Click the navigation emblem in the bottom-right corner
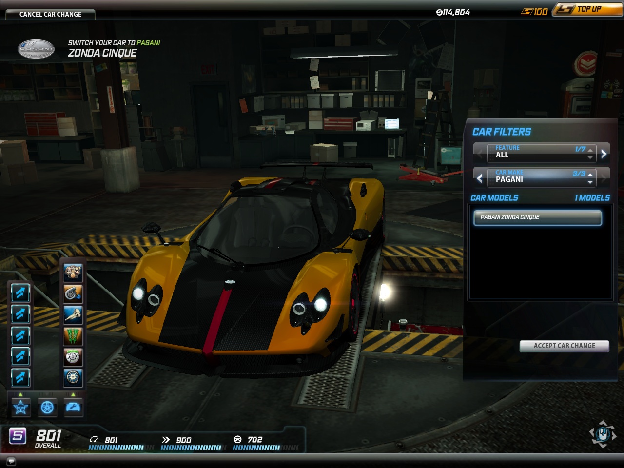This screenshot has width=624, height=468. (x=603, y=434)
